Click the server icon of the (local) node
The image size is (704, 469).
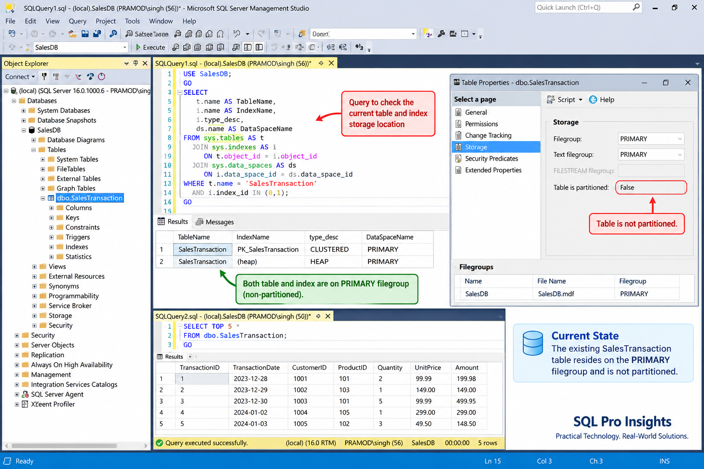14,91
